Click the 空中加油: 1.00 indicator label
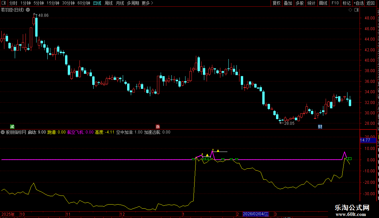Screen dimensions: 379x218 [x=129, y=132]
